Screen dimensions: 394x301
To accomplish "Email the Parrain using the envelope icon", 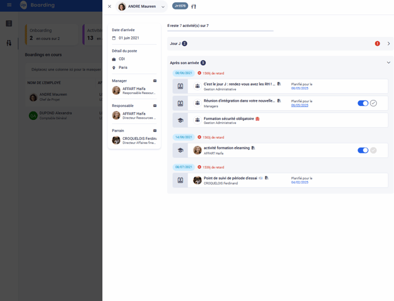I will coord(155,131).
